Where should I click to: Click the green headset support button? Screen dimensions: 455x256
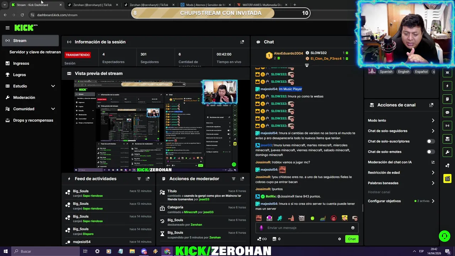(444, 236)
